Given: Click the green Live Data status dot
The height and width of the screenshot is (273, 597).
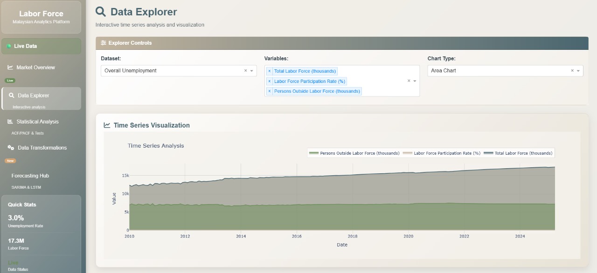Looking at the screenshot, I should 9,46.
